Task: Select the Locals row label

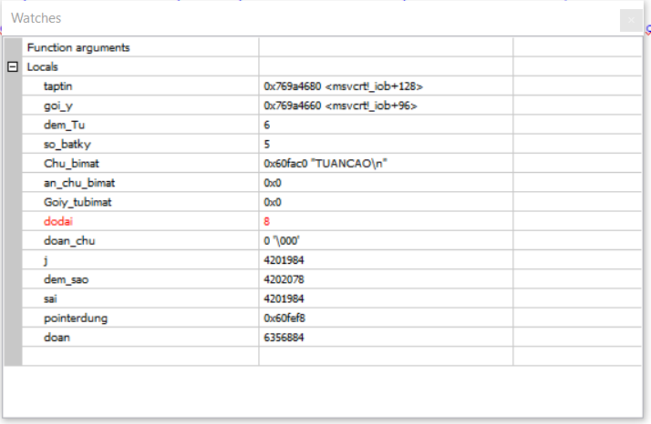Action: tap(42, 66)
